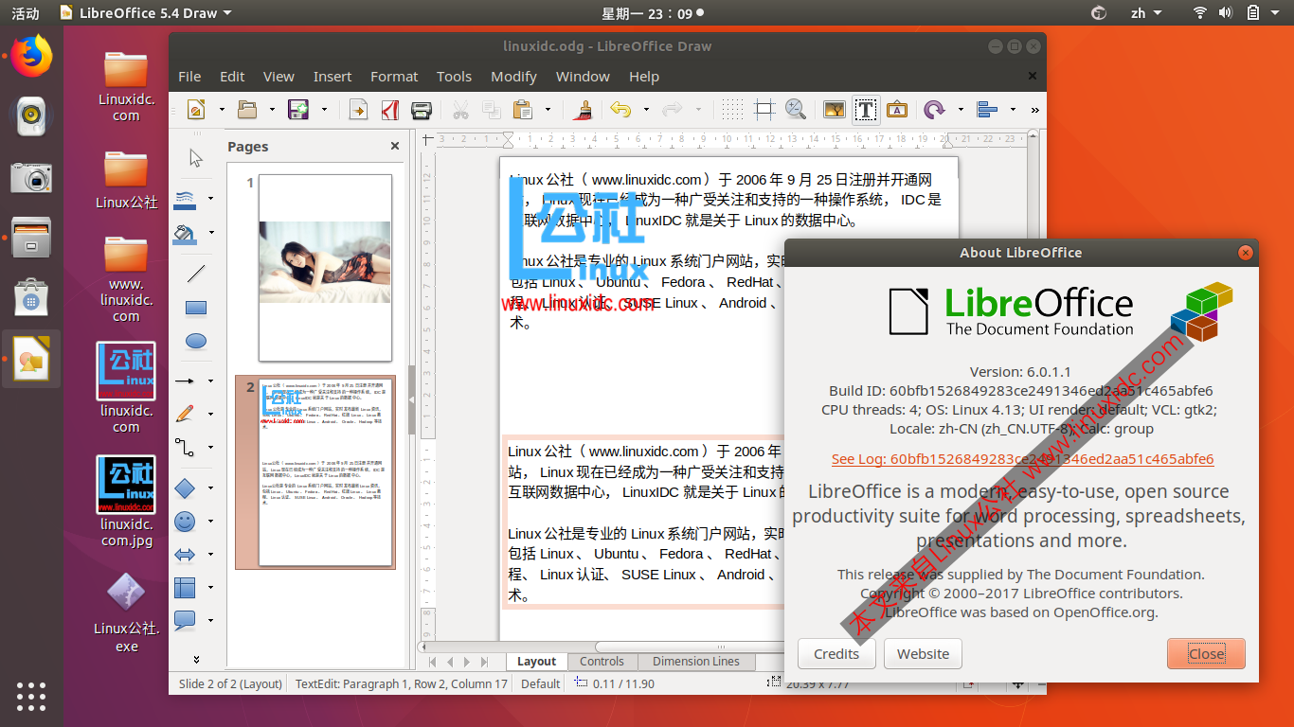Toggle Helplines While Moving icon
1294x727 pixels.
[764, 110]
